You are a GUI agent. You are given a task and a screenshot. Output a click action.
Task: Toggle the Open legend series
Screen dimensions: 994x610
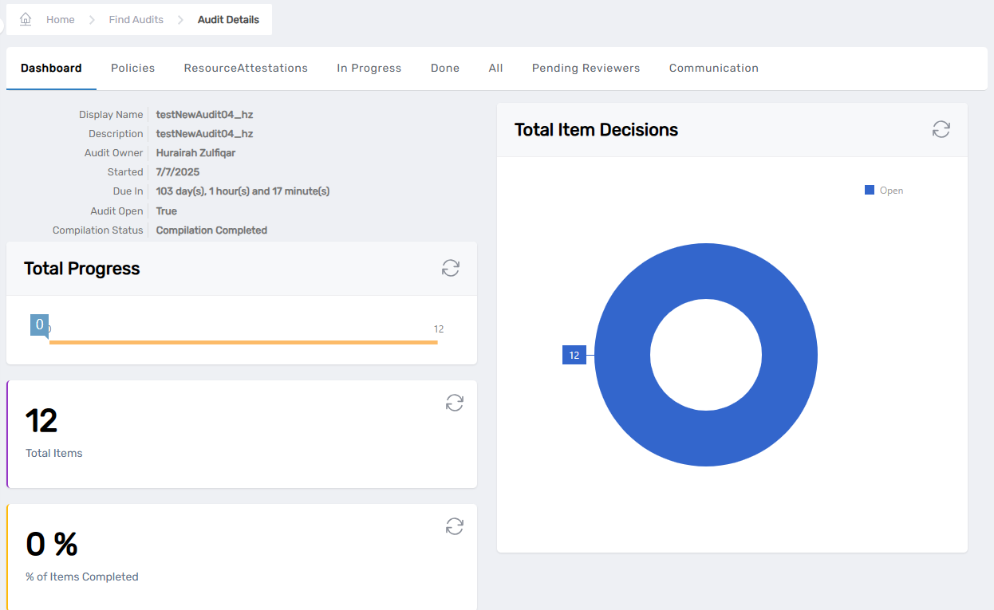point(891,191)
